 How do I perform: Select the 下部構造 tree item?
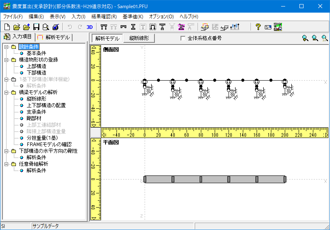click(36, 73)
